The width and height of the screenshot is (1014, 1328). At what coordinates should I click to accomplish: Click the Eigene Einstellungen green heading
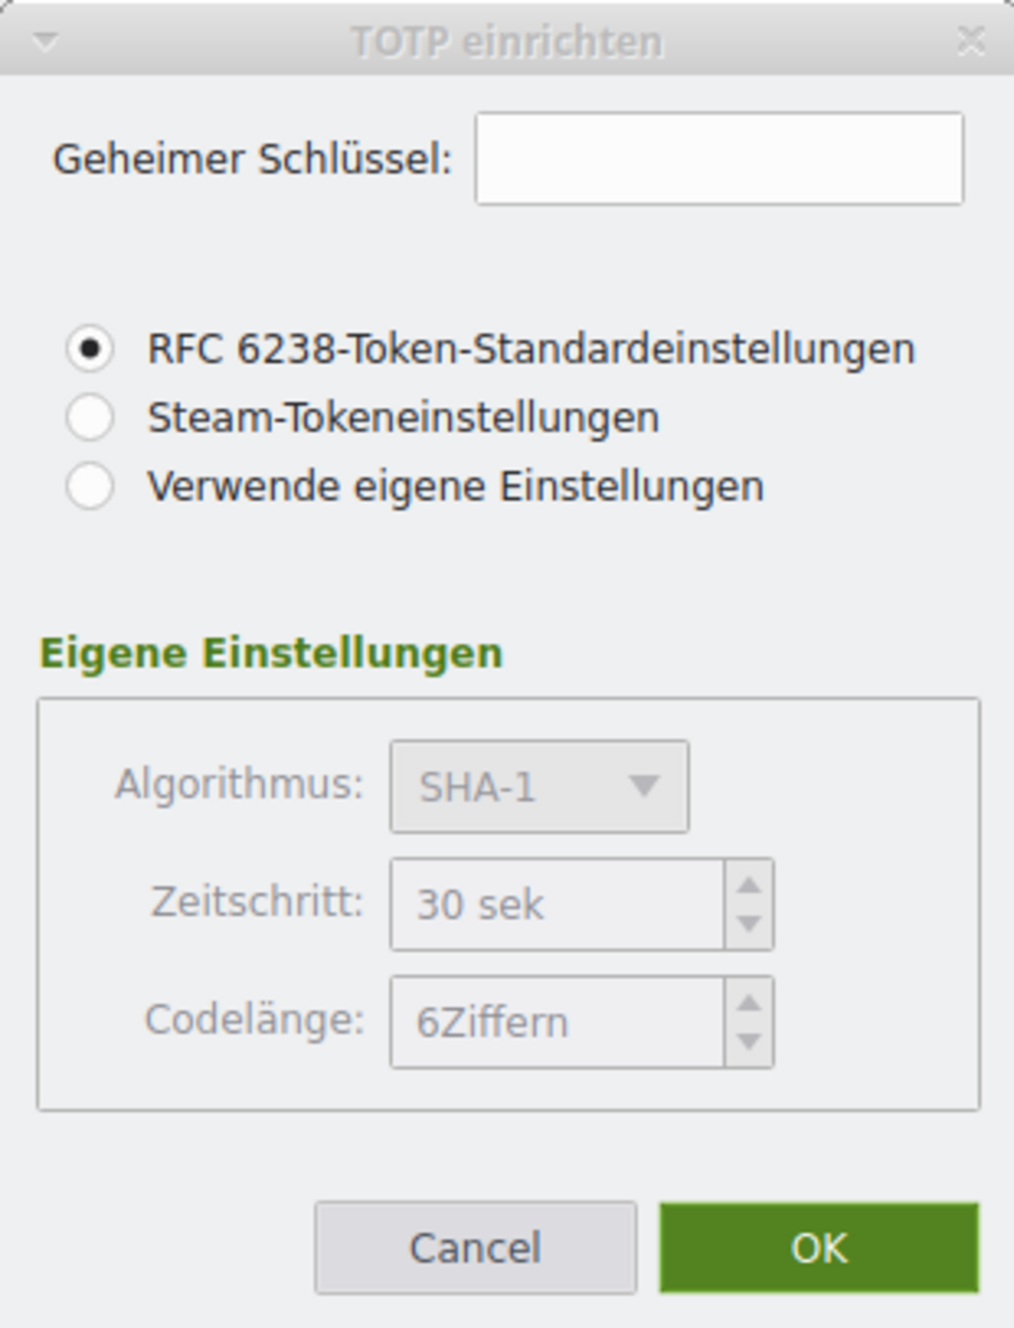[271, 653]
